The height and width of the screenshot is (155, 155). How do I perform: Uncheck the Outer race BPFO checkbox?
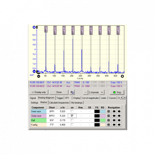point(72,116)
